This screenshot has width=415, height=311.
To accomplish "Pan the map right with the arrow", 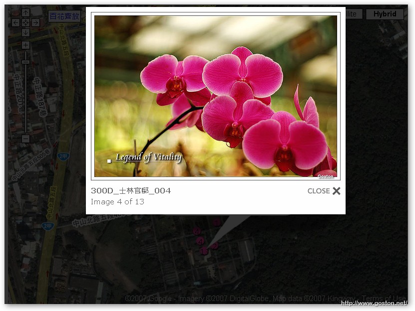I will [x=35, y=22].
